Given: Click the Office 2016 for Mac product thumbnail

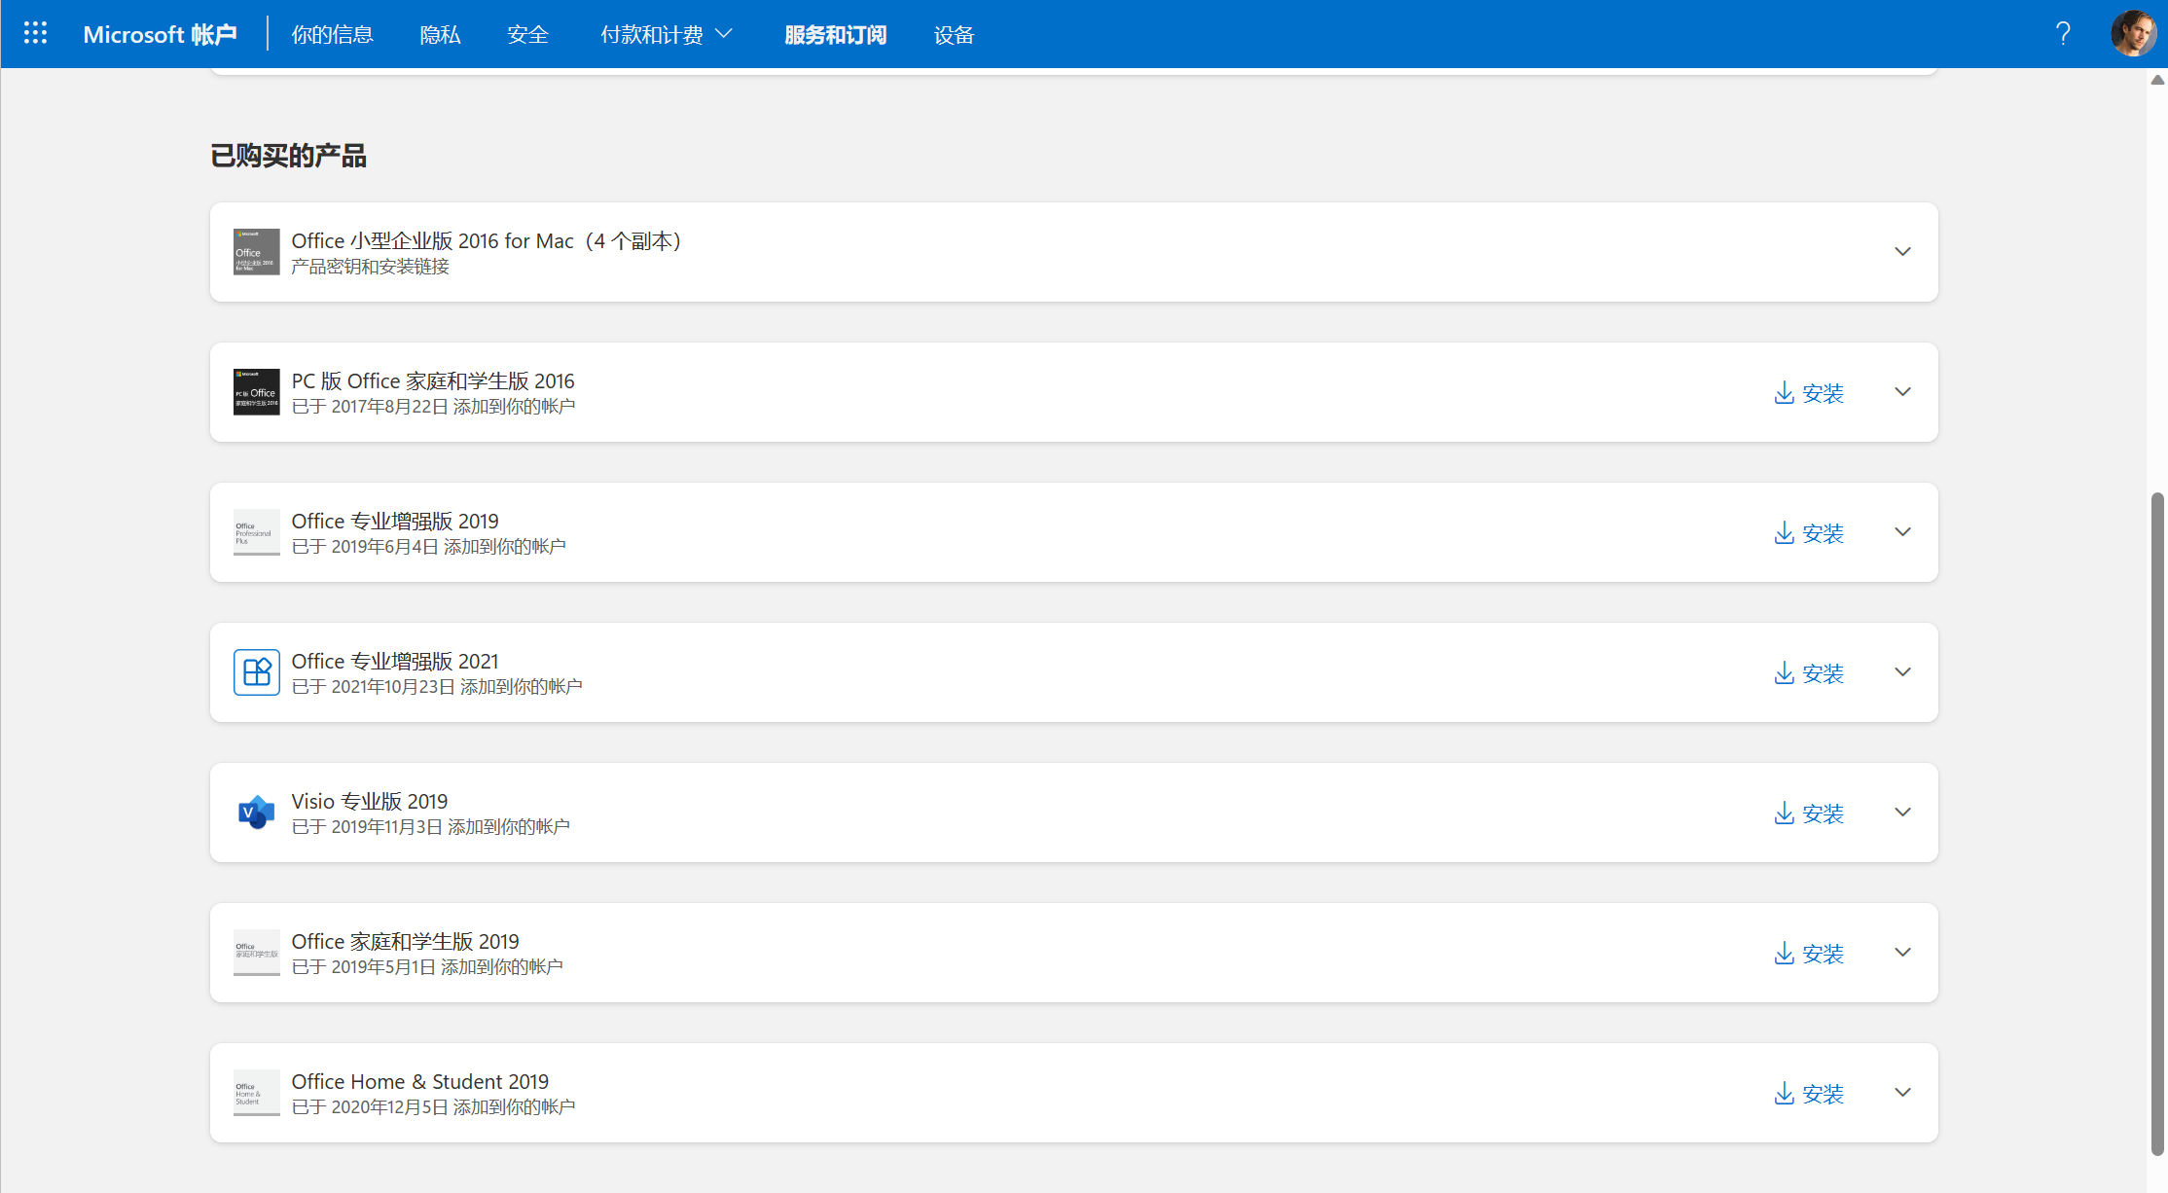Looking at the screenshot, I should click(x=257, y=252).
